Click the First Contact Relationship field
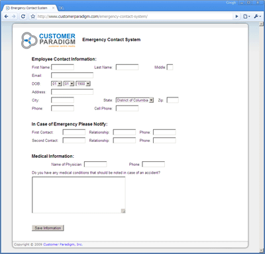 tap(125, 132)
